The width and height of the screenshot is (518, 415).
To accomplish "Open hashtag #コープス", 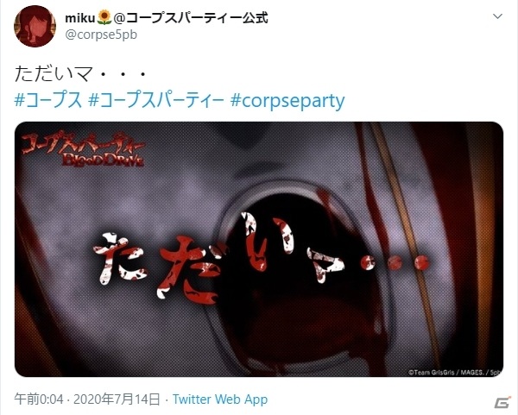I will tap(48, 100).
